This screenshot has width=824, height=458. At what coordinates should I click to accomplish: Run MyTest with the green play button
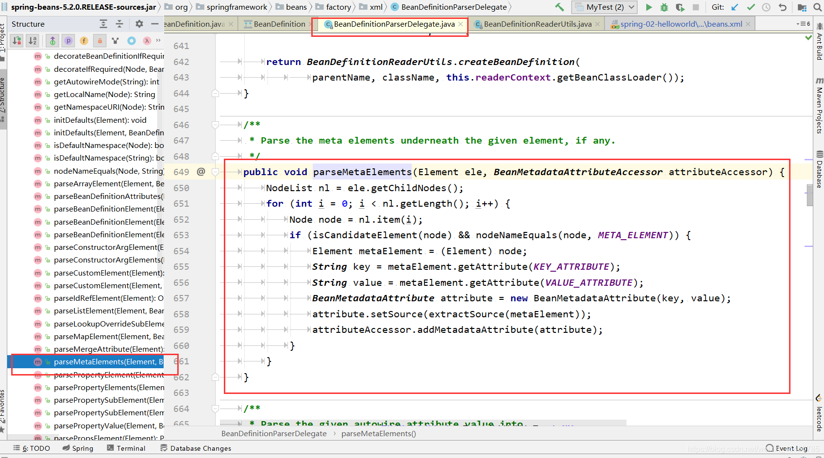tap(649, 7)
